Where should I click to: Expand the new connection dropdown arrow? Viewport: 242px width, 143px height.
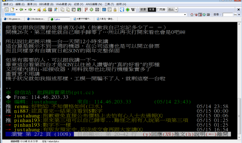[17, 10]
